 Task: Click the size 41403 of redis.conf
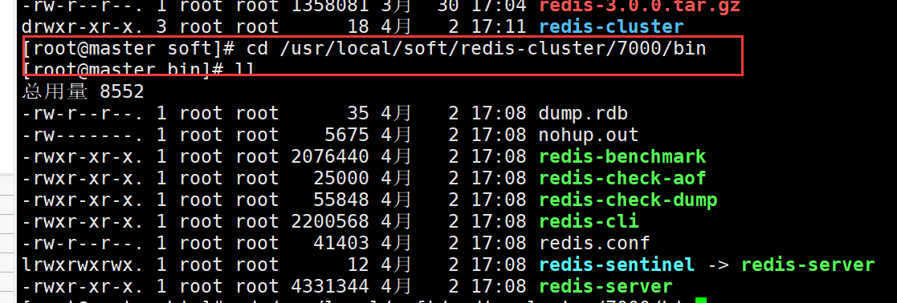(x=341, y=243)
